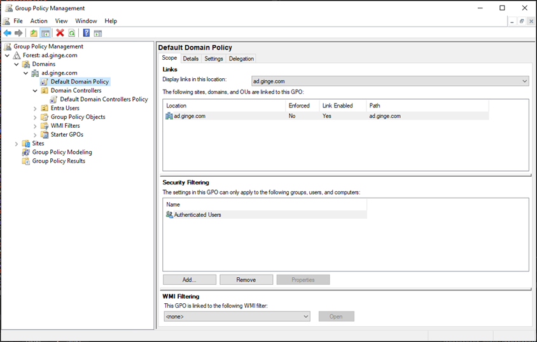This screenshot has height=342, width=537.
Task: Expand the Sites node
Action: tap(17, 144)
